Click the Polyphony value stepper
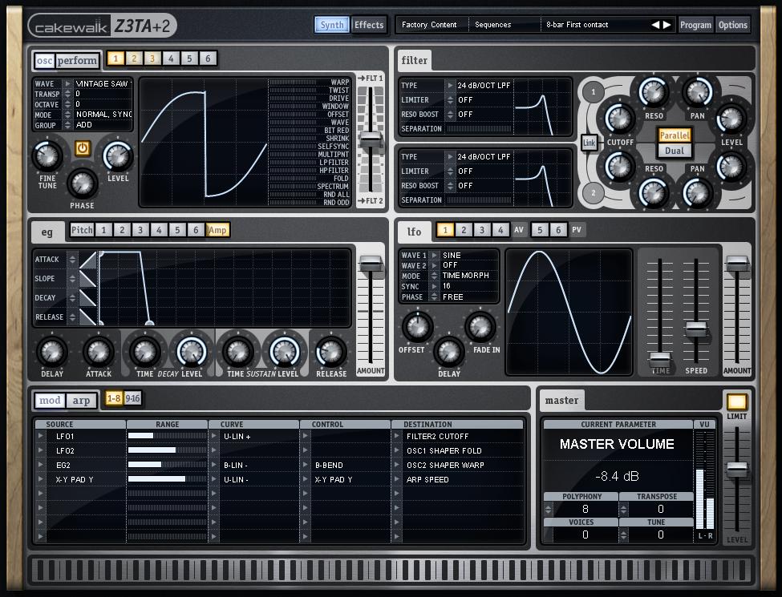The width and height of the screenshot is (782, 597). coord(548,509)
